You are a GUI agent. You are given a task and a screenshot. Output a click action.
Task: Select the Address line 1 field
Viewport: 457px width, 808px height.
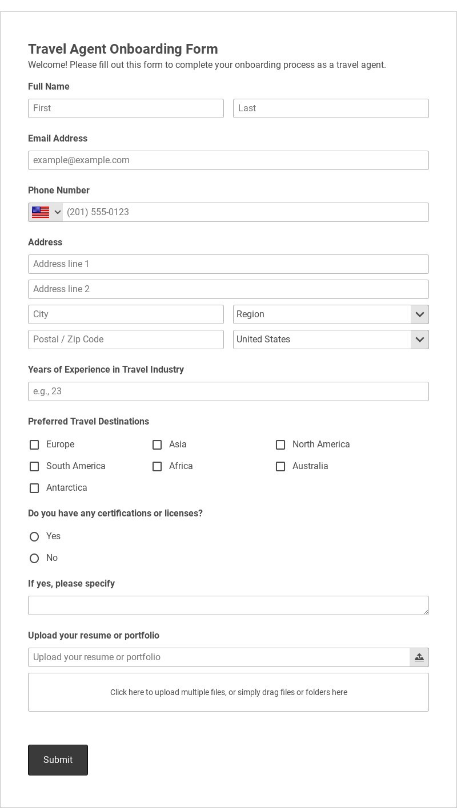point(228,264)
